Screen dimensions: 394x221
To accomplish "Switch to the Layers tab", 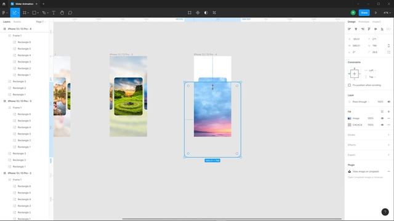I will [7, 22].
